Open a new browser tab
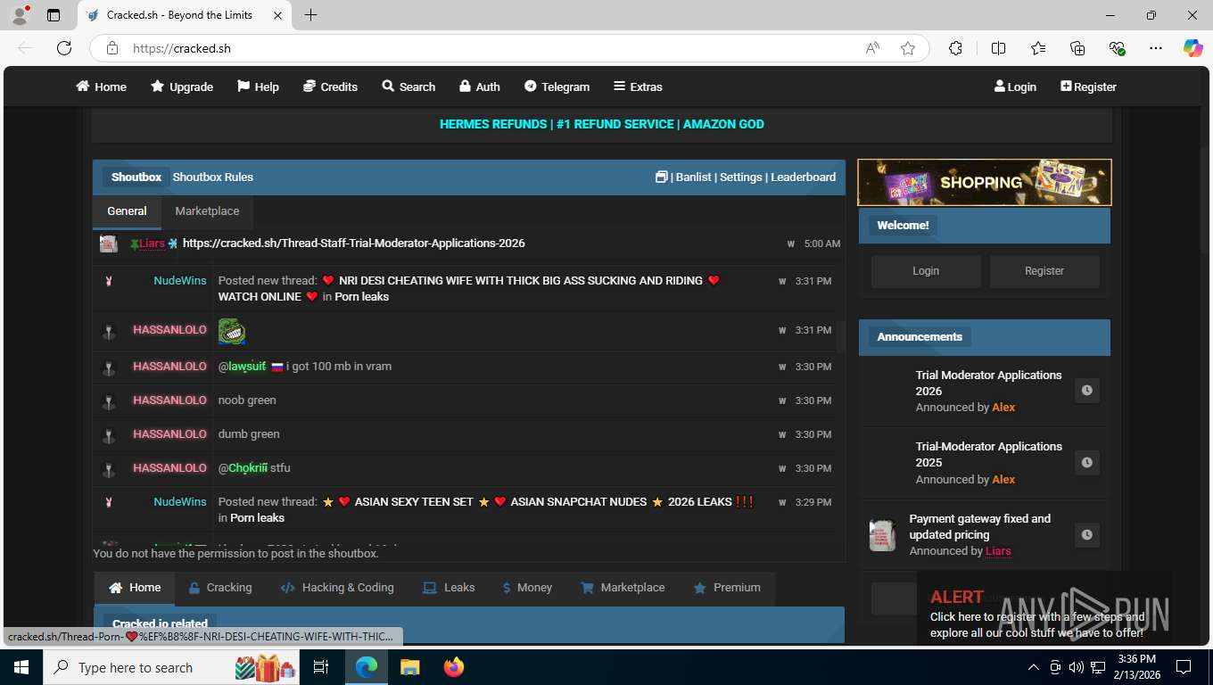This screenshot has height=685, width=1213. click(x=310, y=15)
